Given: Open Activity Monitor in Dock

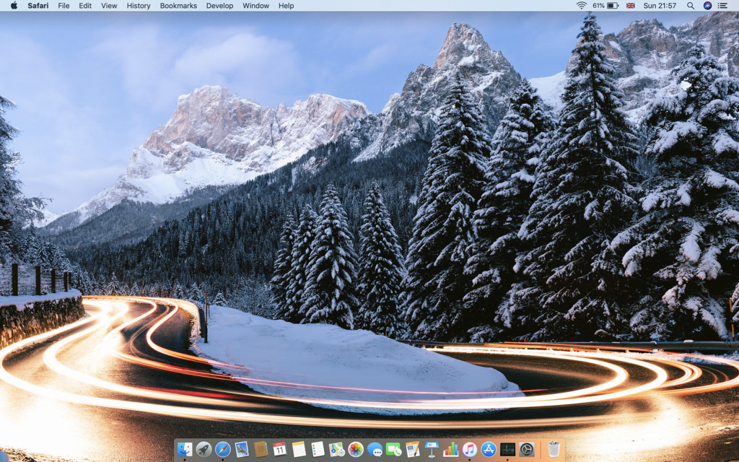Looking at the screenshot, I should click(507, 449).
